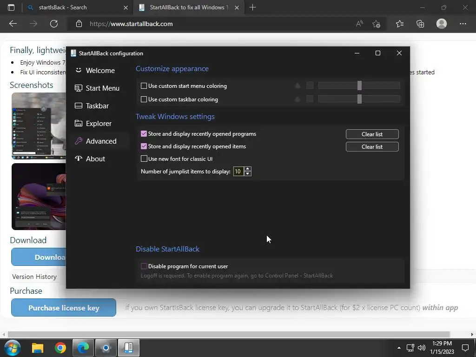Image resolution: width=476 pixels, height=357 pixels.
Task: Open the start menu color swatch
Action: (310, 86)
